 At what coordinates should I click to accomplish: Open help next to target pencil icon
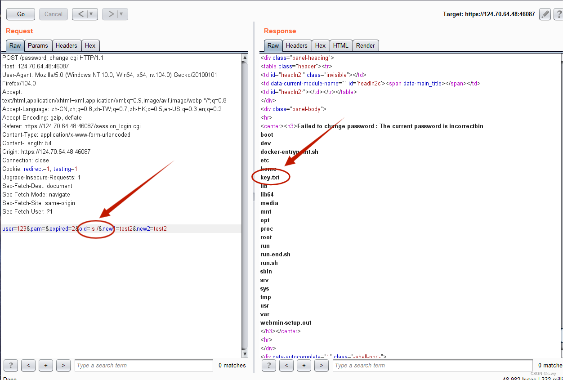coord(558,14)
